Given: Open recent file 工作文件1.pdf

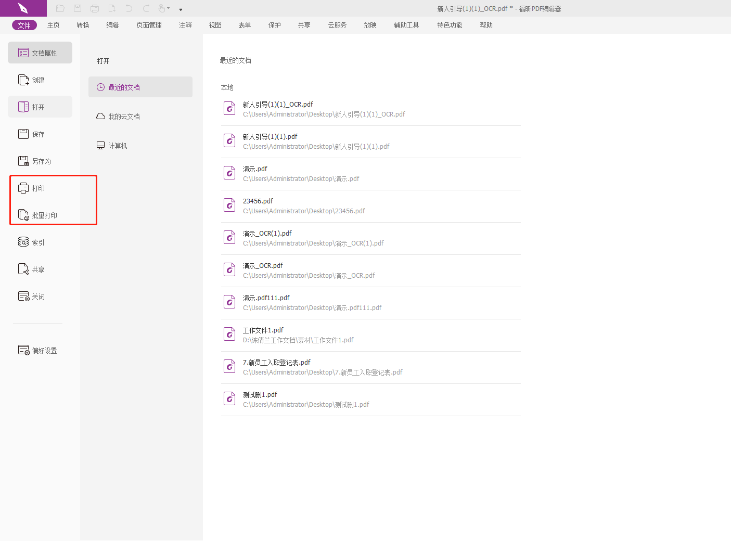Looking at the screenshot, I should pos(263,330).
